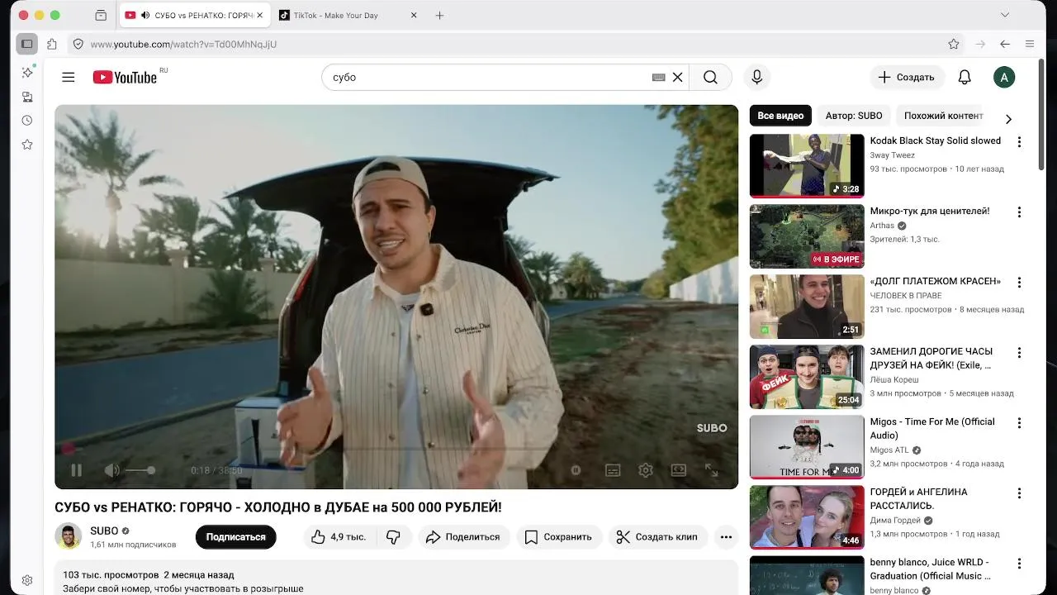The image size is (1057, 595).
Task: Select the Все видео chip
Action: pos(780,116)
